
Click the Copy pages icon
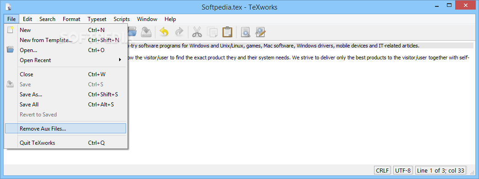coord(212,32)
